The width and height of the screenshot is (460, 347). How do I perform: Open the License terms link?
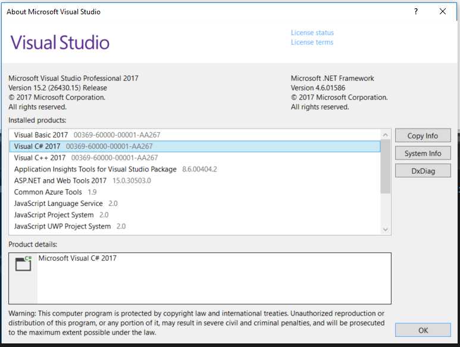pos(312,42)
